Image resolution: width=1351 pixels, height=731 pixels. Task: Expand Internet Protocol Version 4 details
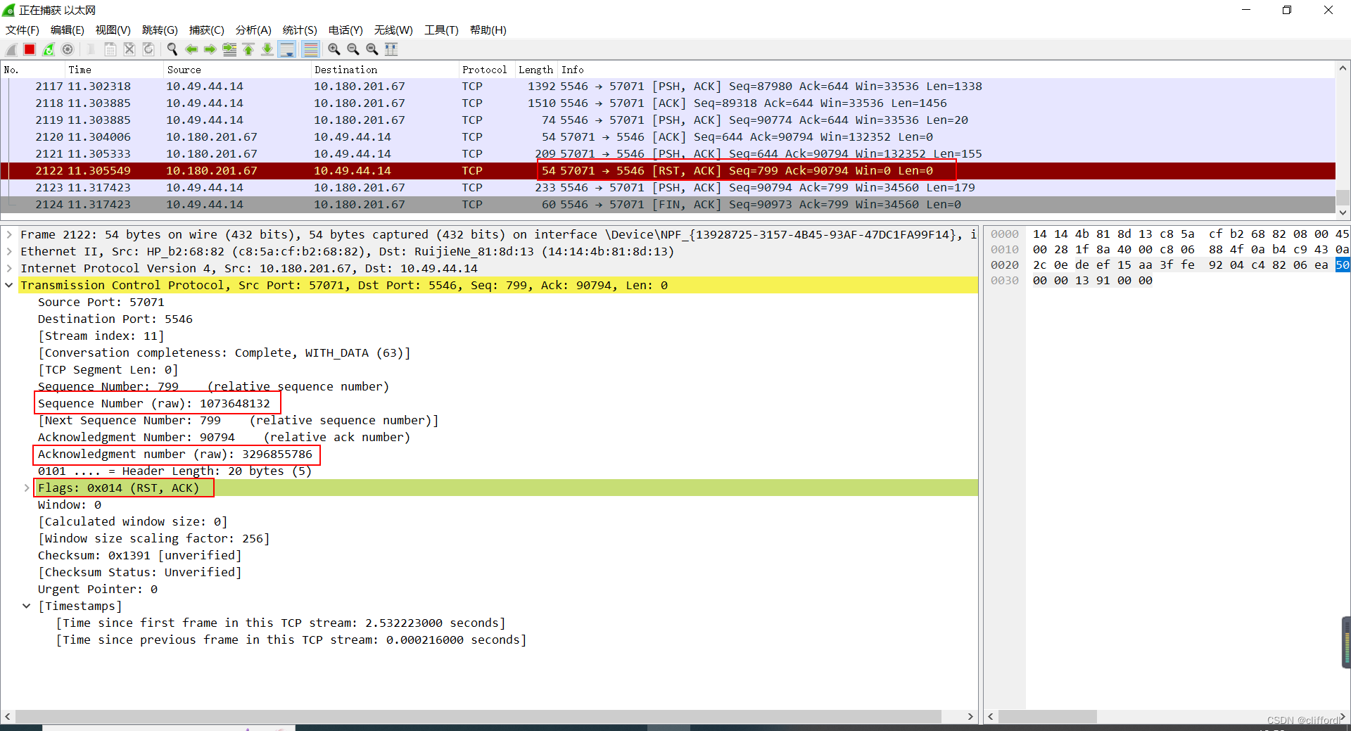[x=9, y=268]
